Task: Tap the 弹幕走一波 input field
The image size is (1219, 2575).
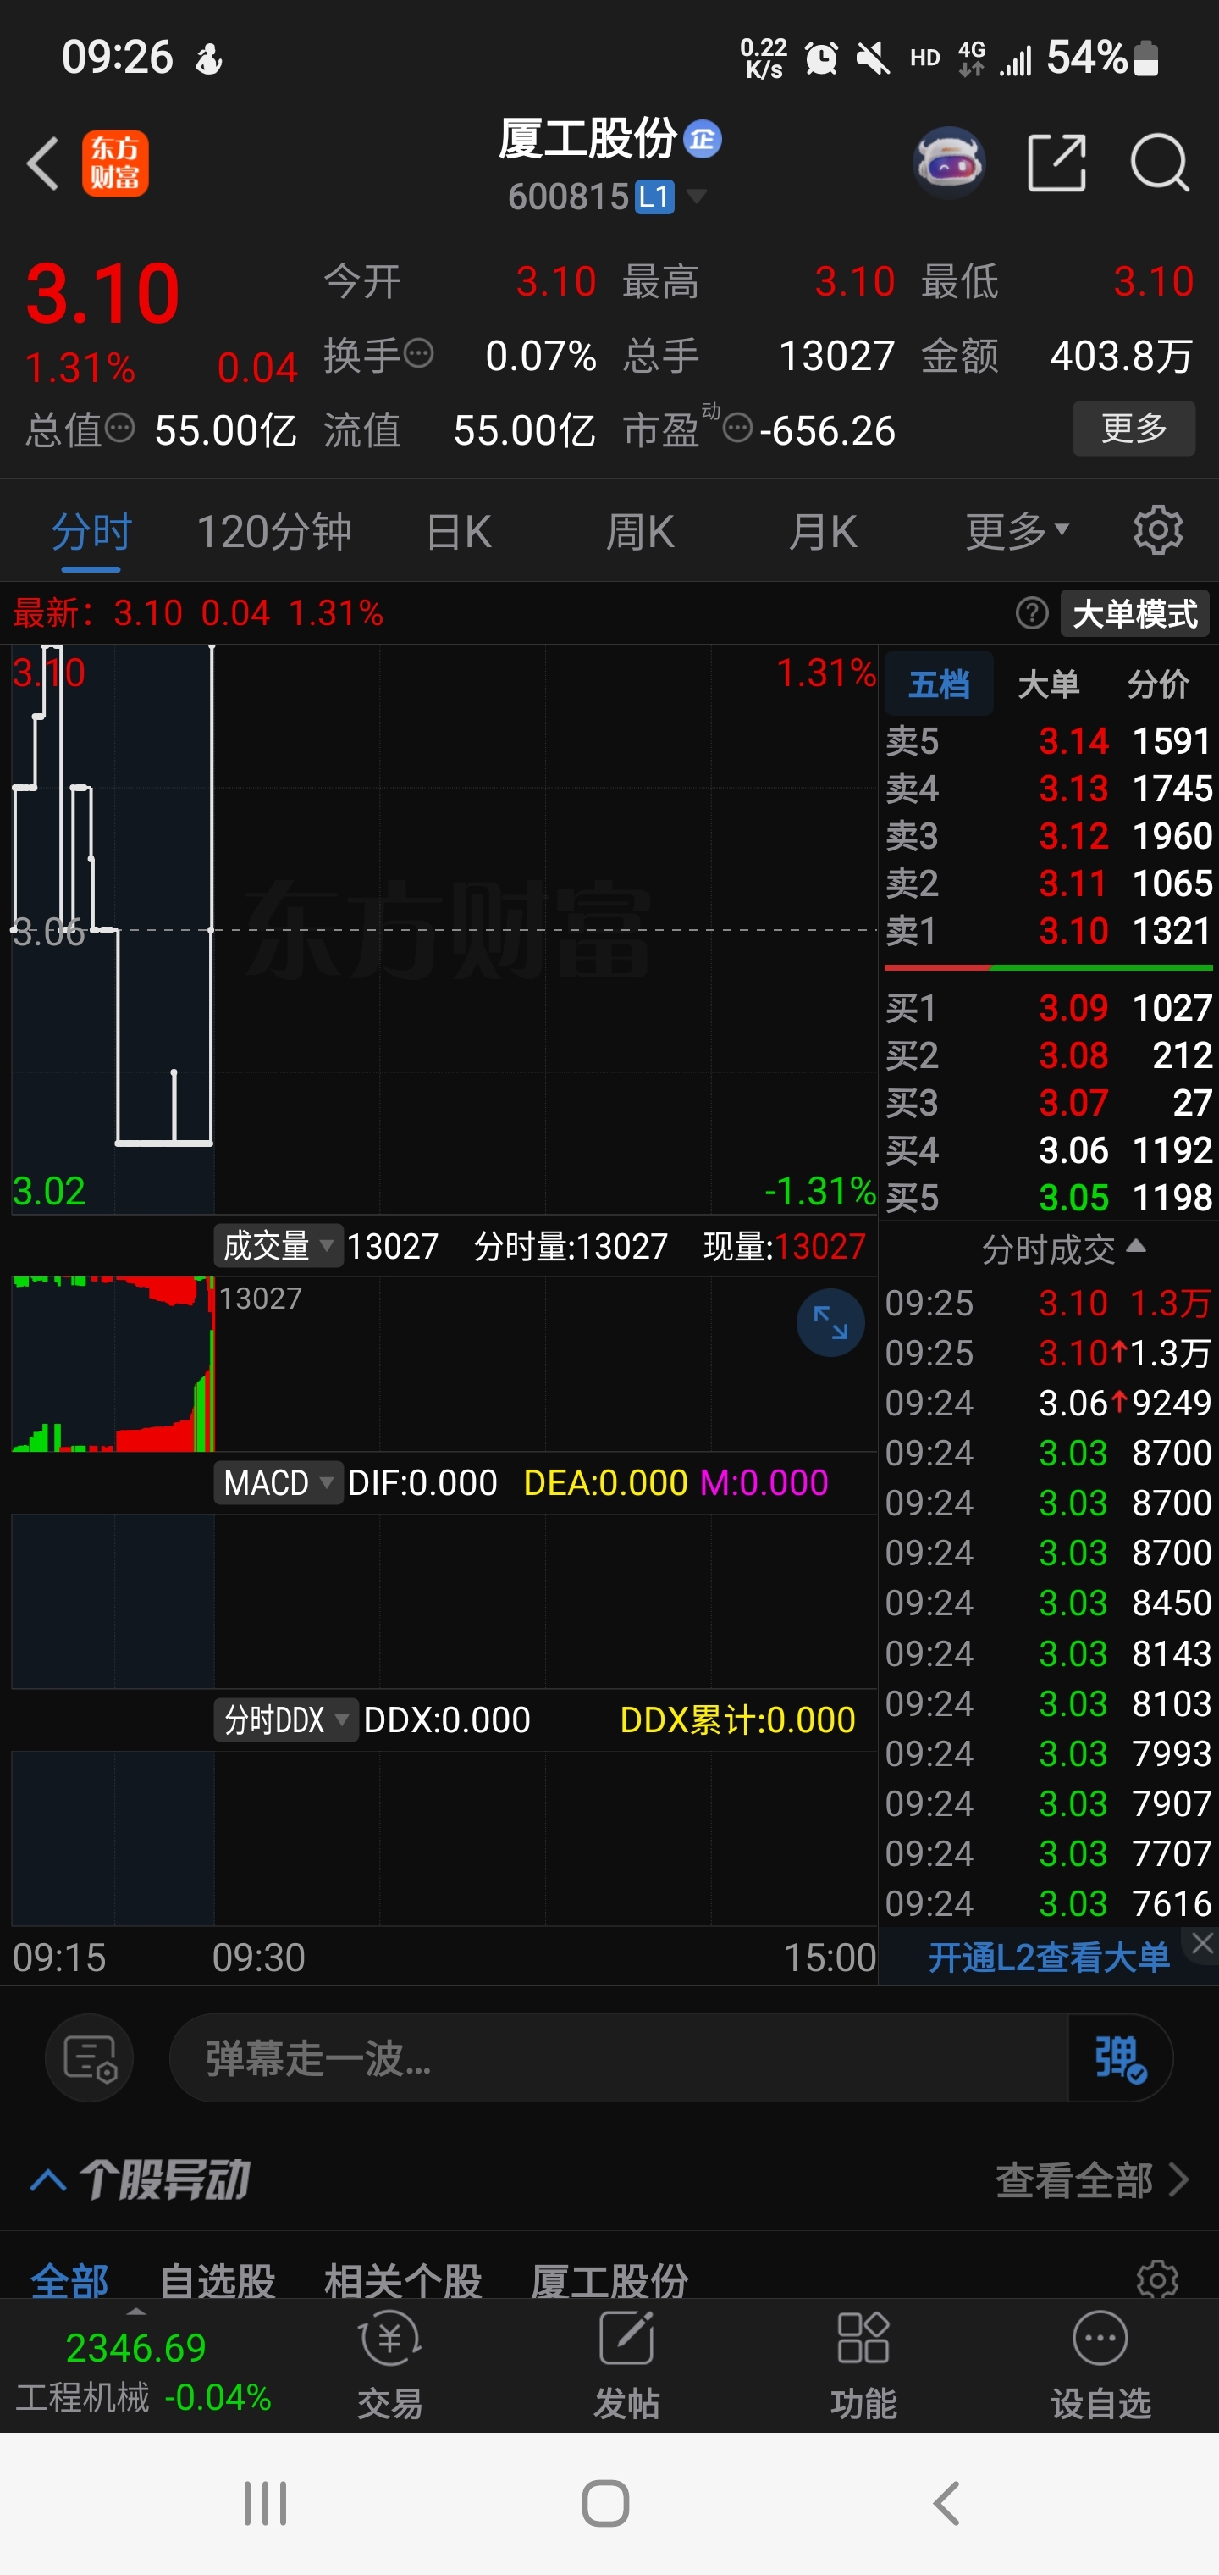Action: (620, 2058)
